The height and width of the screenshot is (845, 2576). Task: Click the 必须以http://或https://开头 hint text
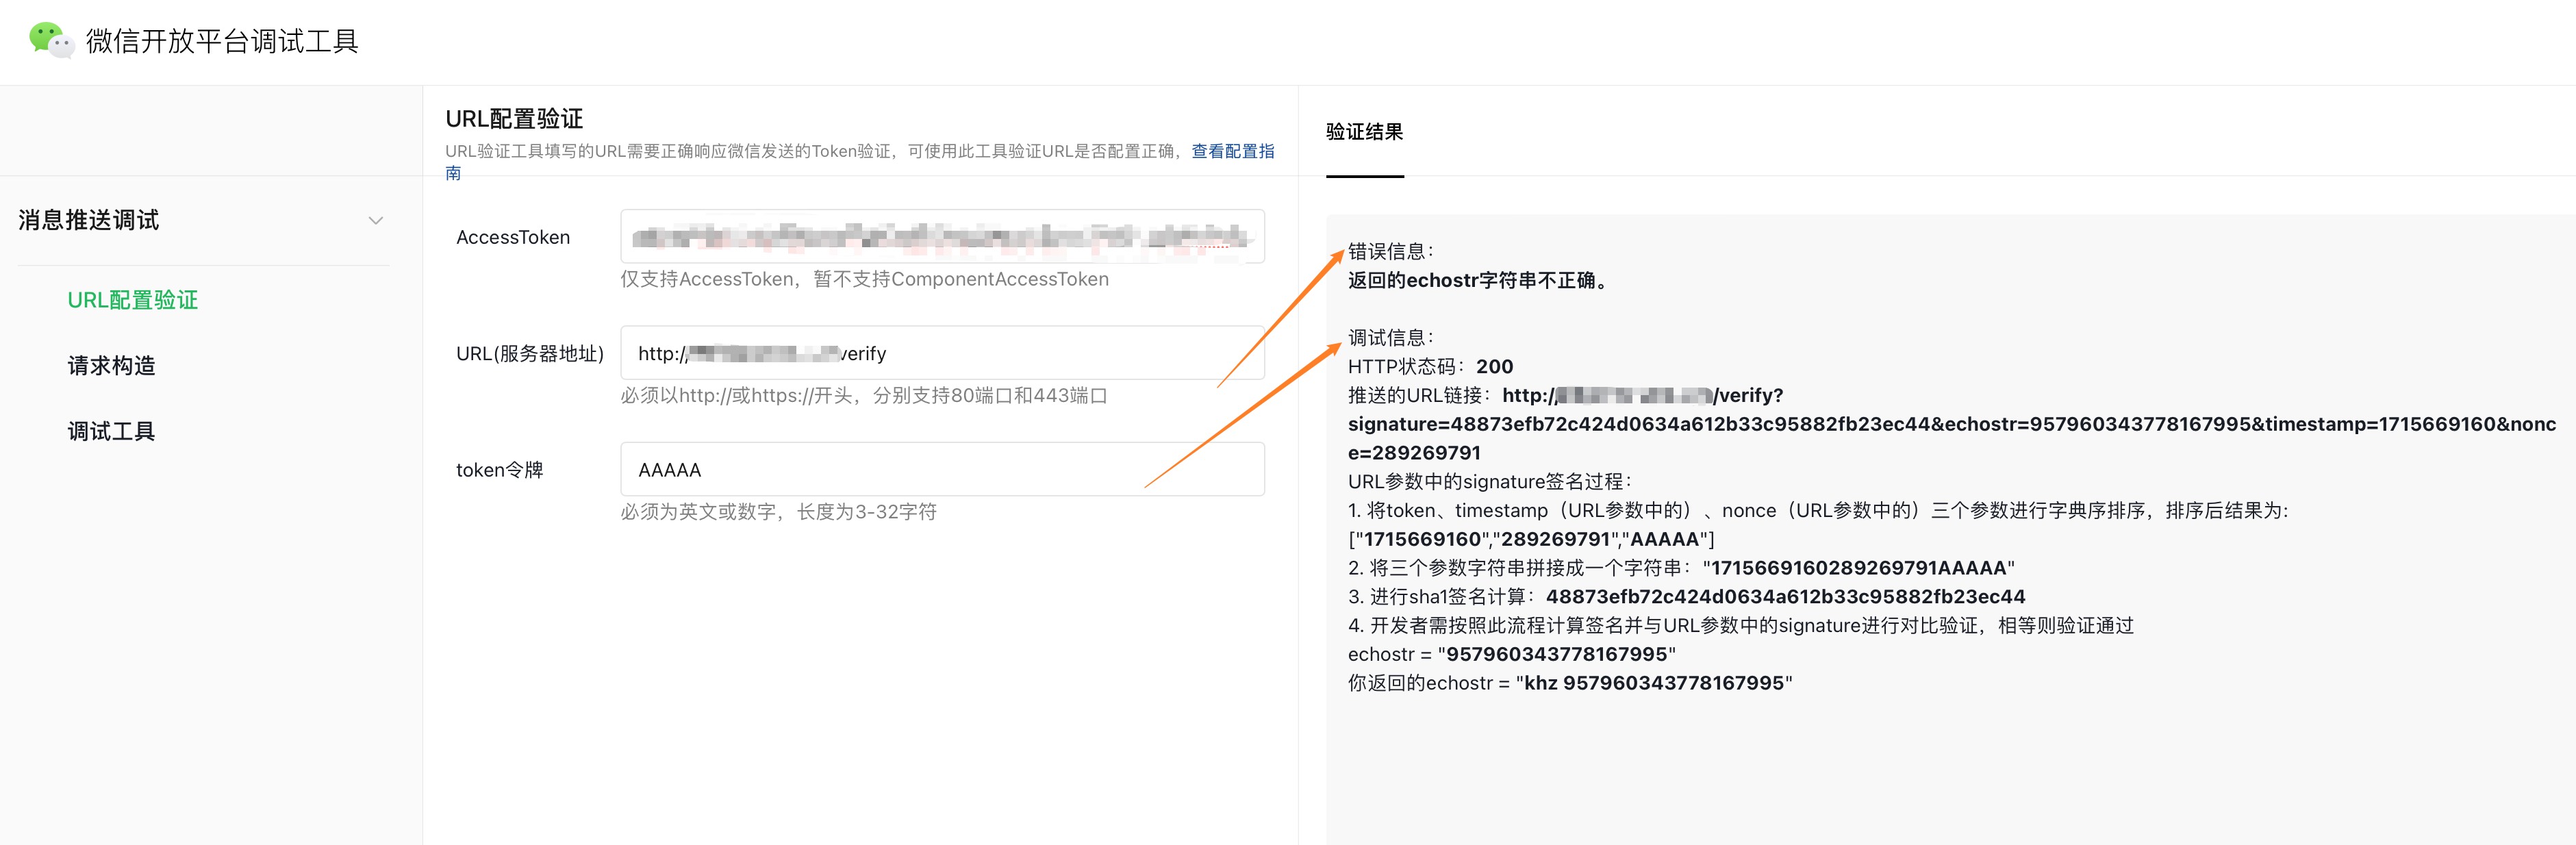point(864,396)
